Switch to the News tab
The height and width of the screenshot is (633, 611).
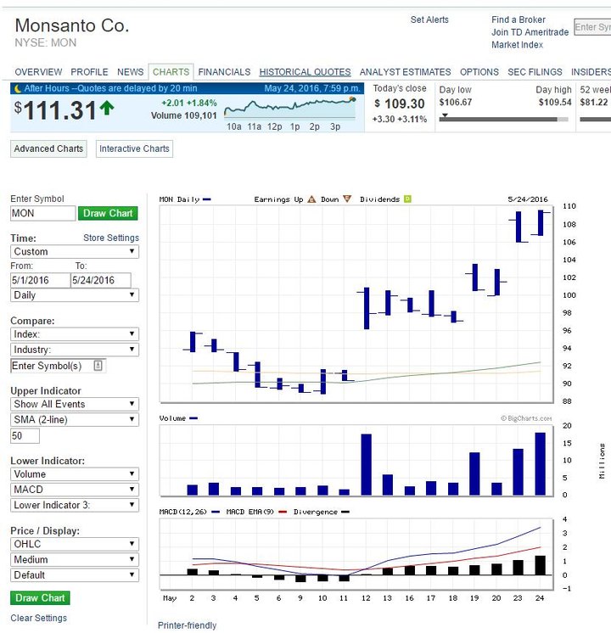[x=130, y=72]
